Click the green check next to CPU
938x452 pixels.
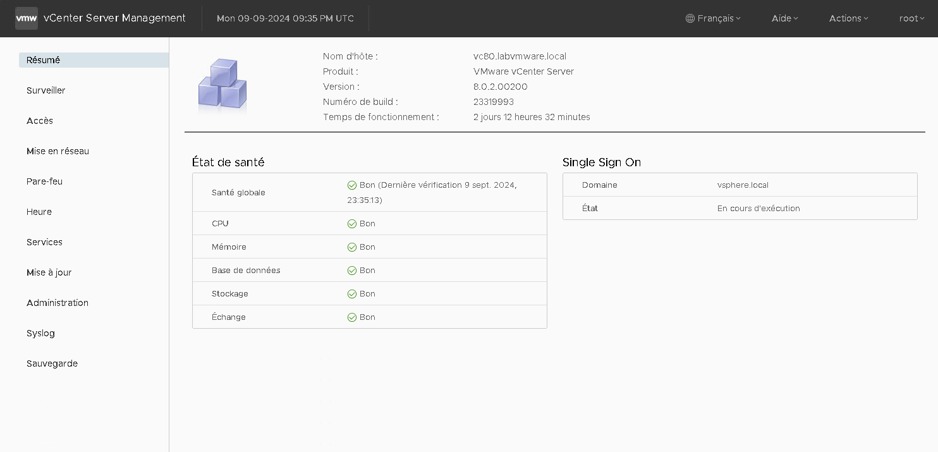click(x=352, y=224)
